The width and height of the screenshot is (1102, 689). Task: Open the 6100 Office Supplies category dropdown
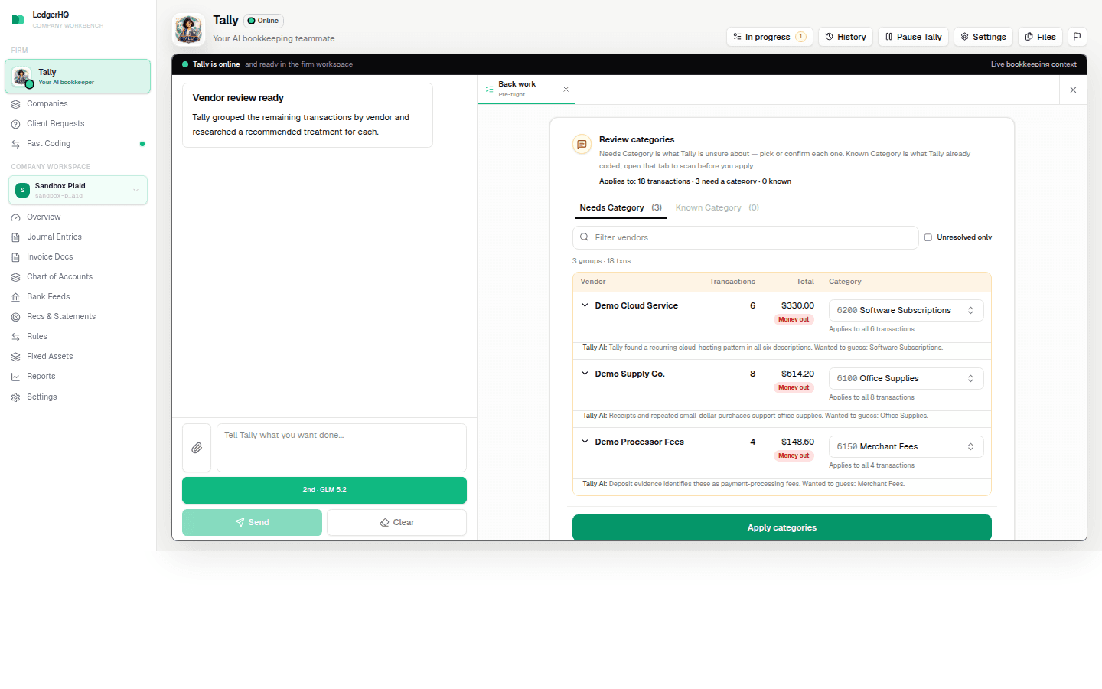click(x=906, y=379)
